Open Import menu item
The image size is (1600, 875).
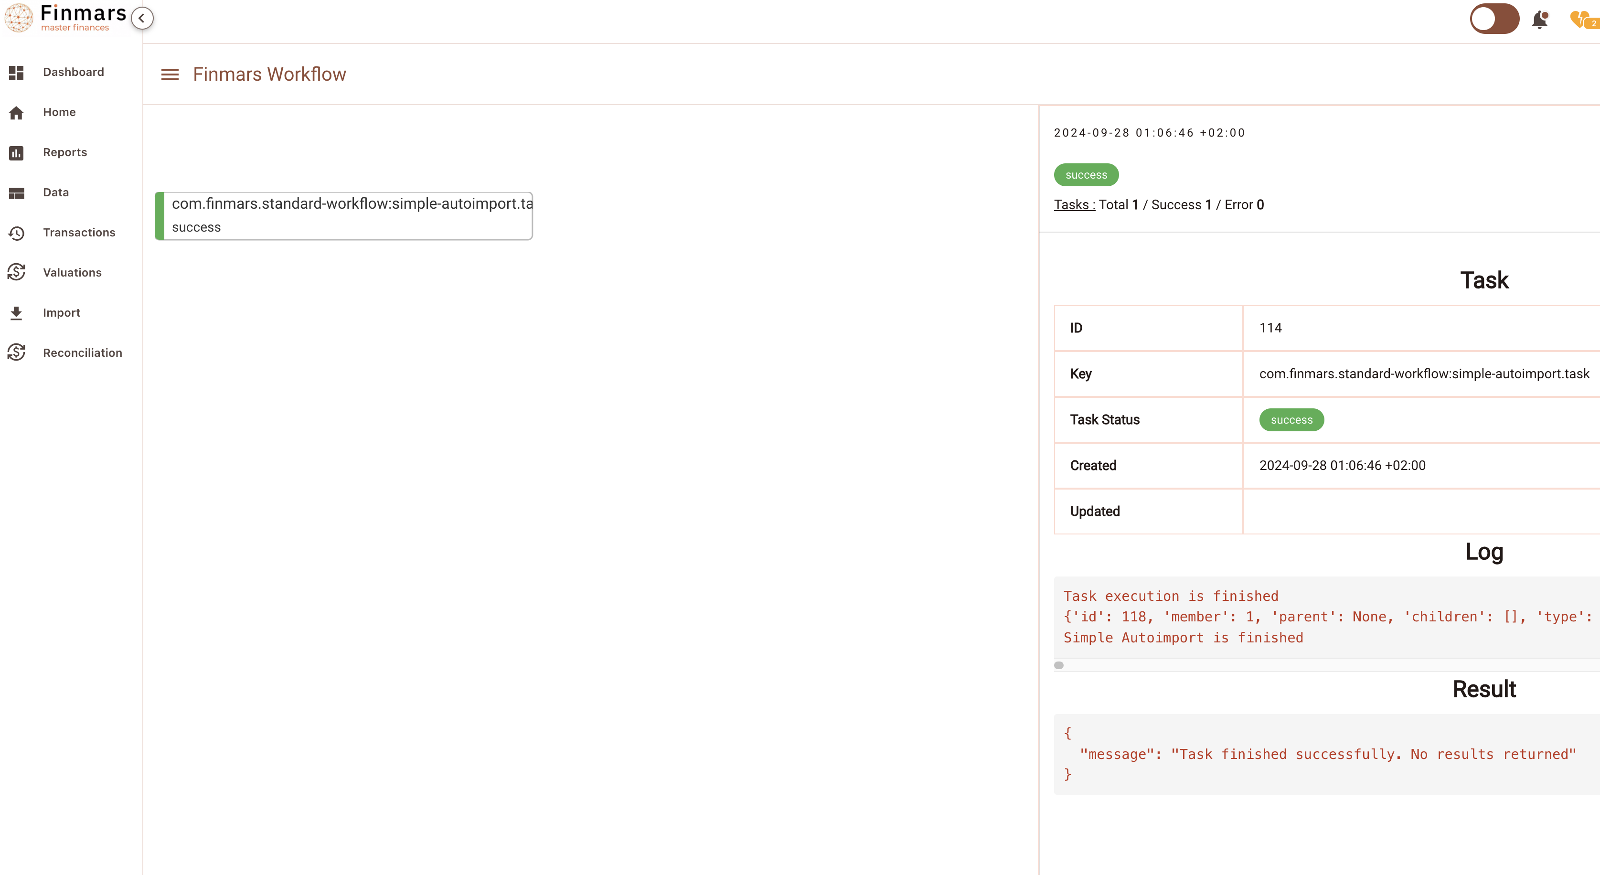click(62, 312)
